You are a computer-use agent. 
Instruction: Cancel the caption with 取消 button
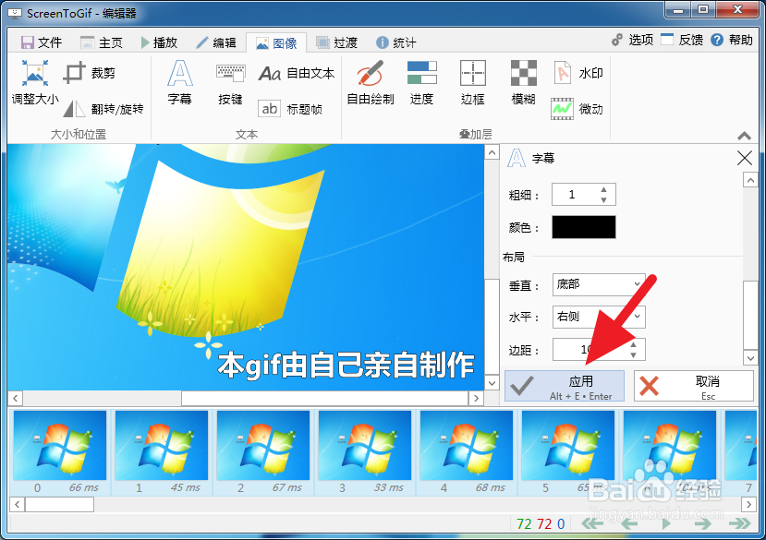coord(694,386)
